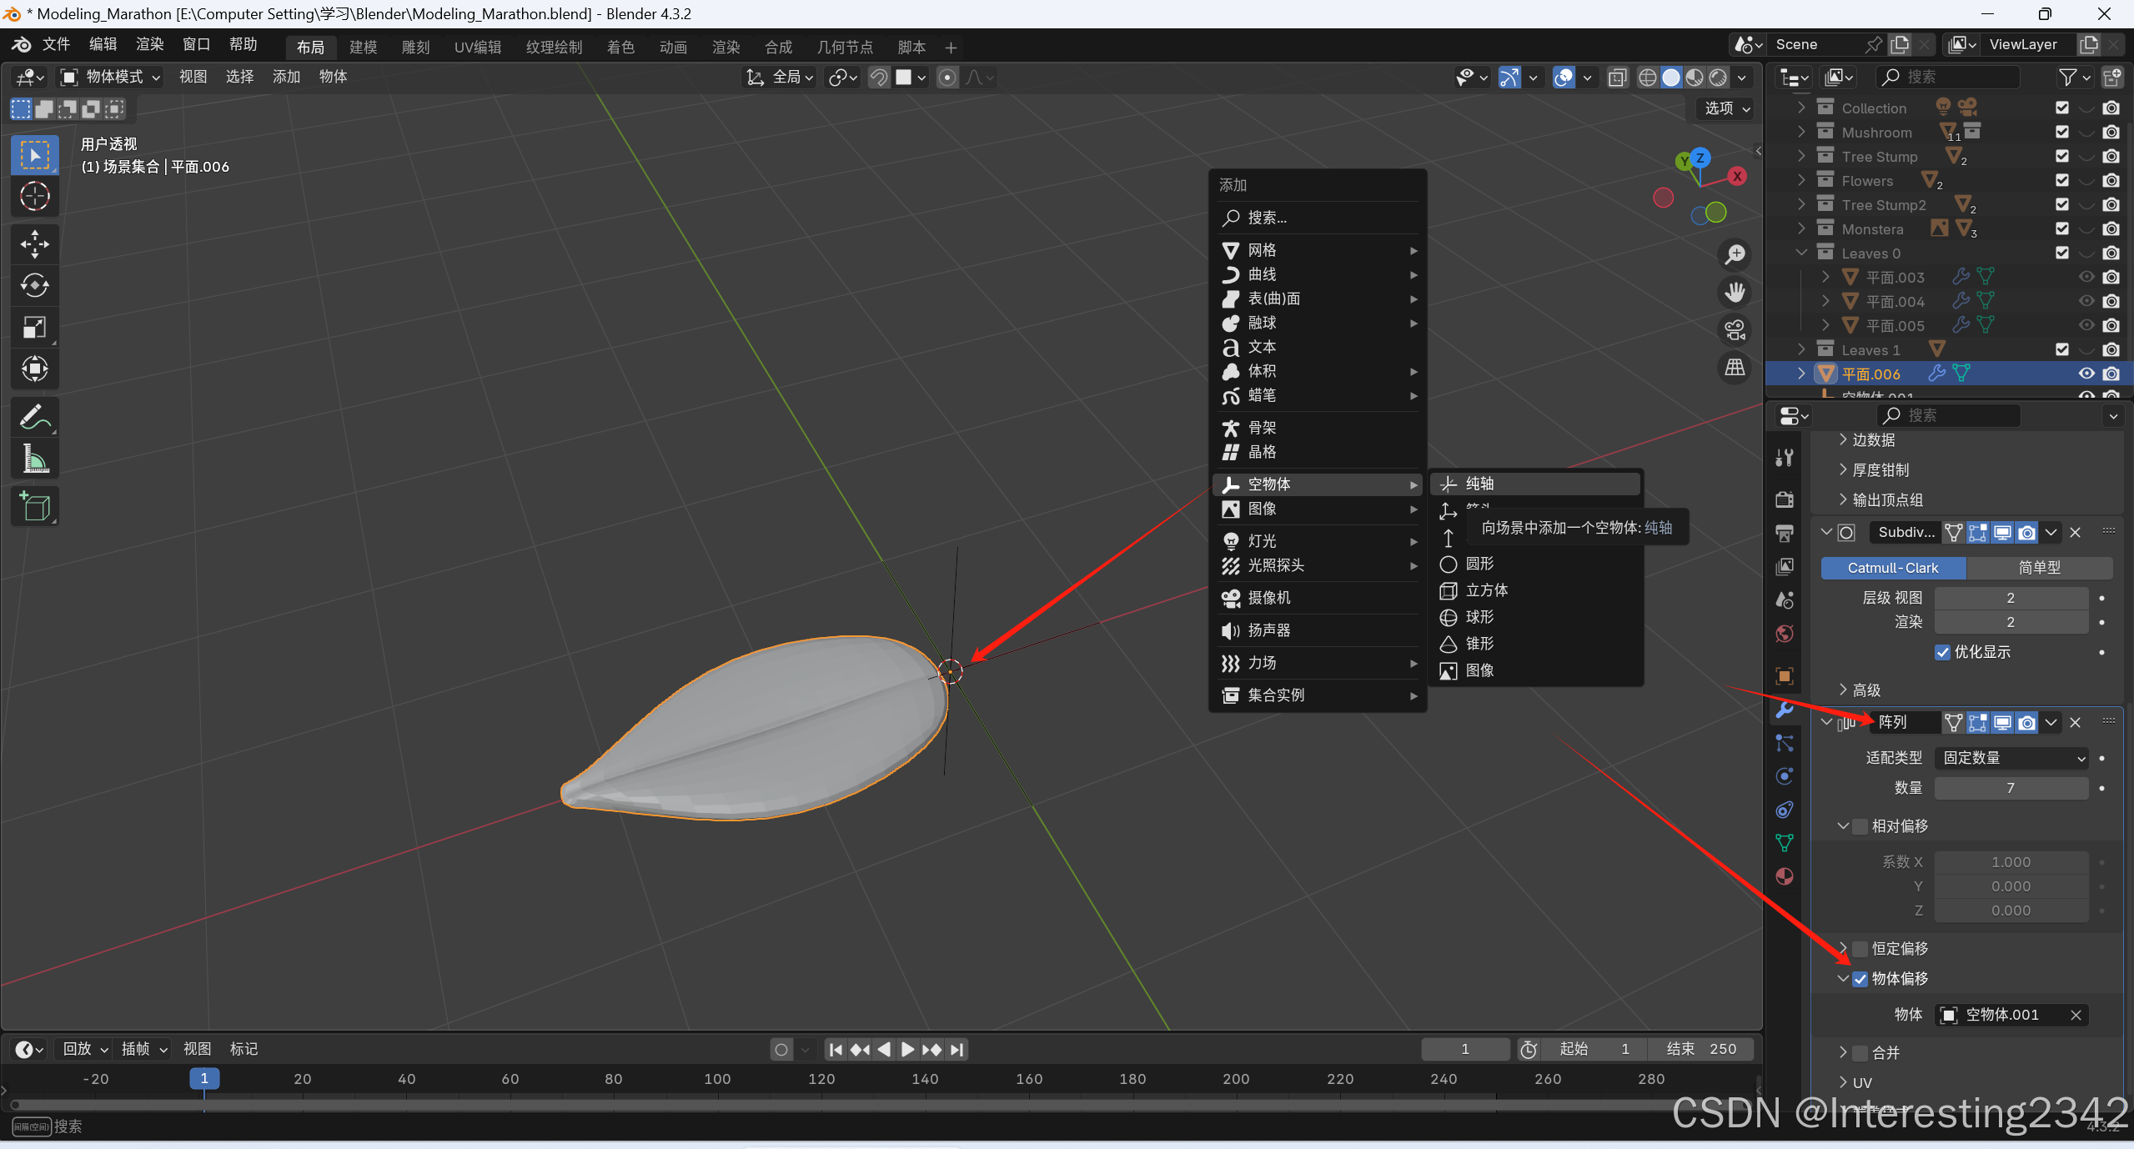The width and height of the screenshot is (2134, 1149).
Task: Switch to the 建模 workspace tab
Action: click(363, 47)
